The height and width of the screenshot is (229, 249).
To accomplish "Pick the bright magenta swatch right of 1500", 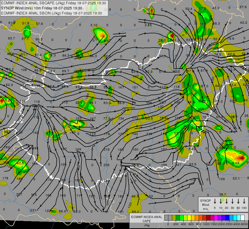I will 216,218.
